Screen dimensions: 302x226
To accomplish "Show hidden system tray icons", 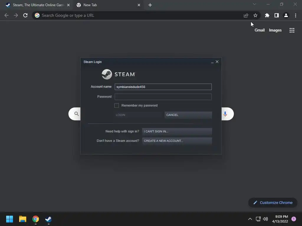I will coord(250,219).
